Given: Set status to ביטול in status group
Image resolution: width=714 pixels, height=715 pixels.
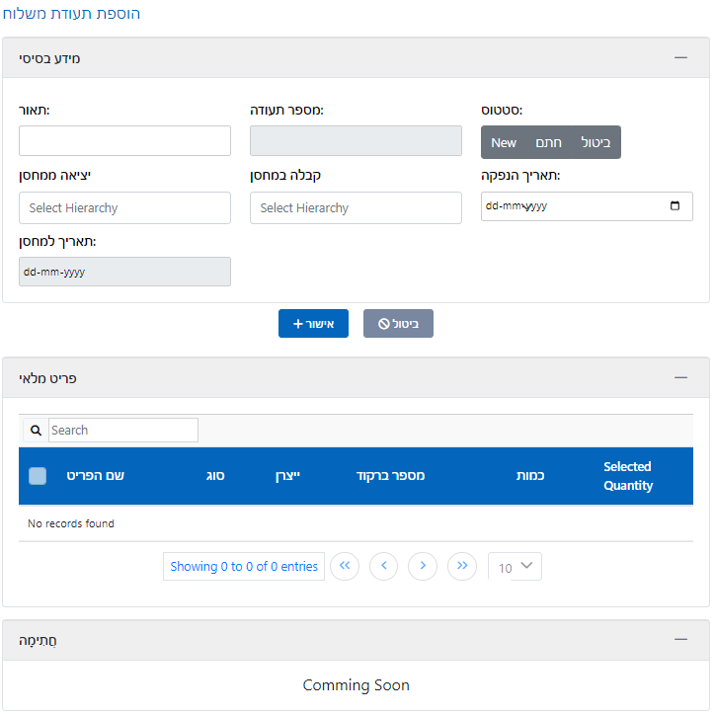Looking at the screenshot, I should (595, 142).
